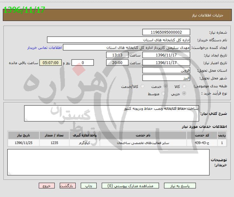Open the اطلاعات تماس خریدار link
This screenshot has width=234, height=197.
[x=45, y=48]
